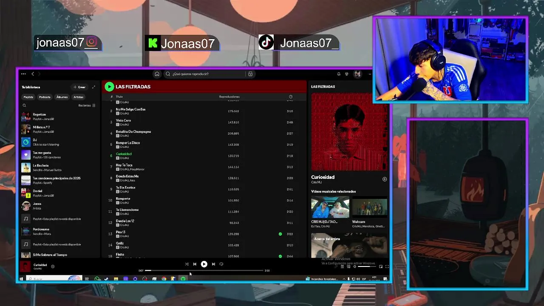544x306 pixels.
Task: Open 'La Bachata' by Manuel Turizo
Action: click(59, 167)
